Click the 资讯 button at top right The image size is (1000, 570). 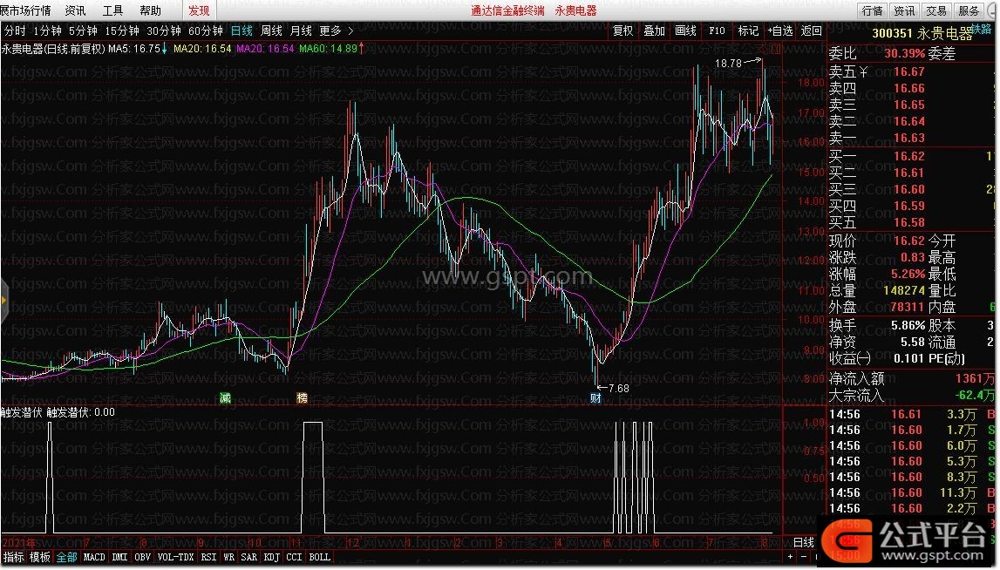point(904,10)
